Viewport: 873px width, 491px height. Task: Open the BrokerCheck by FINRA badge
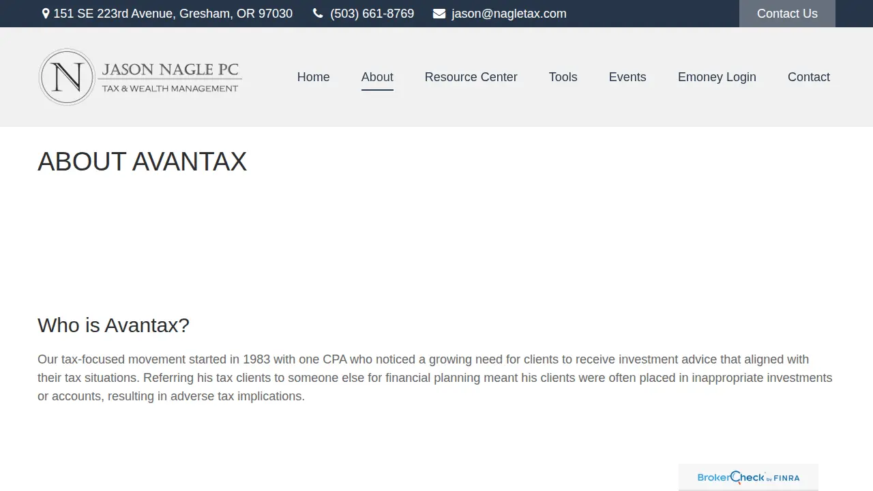748,477
